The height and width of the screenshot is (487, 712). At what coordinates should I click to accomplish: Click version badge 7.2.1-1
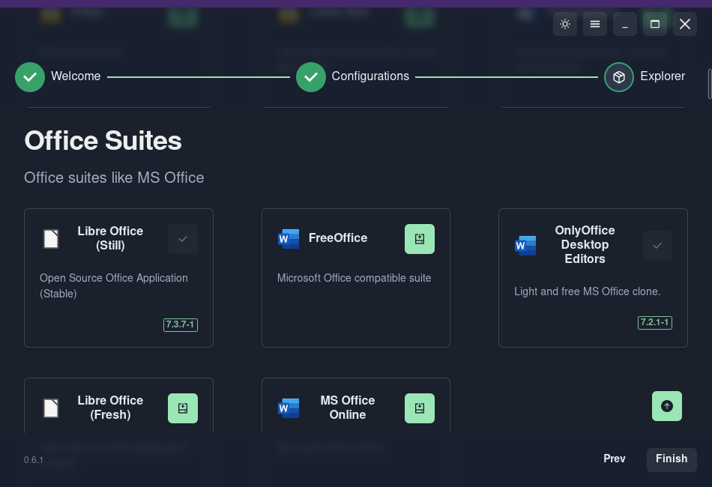pyautogui.click(x=655, y=323)
